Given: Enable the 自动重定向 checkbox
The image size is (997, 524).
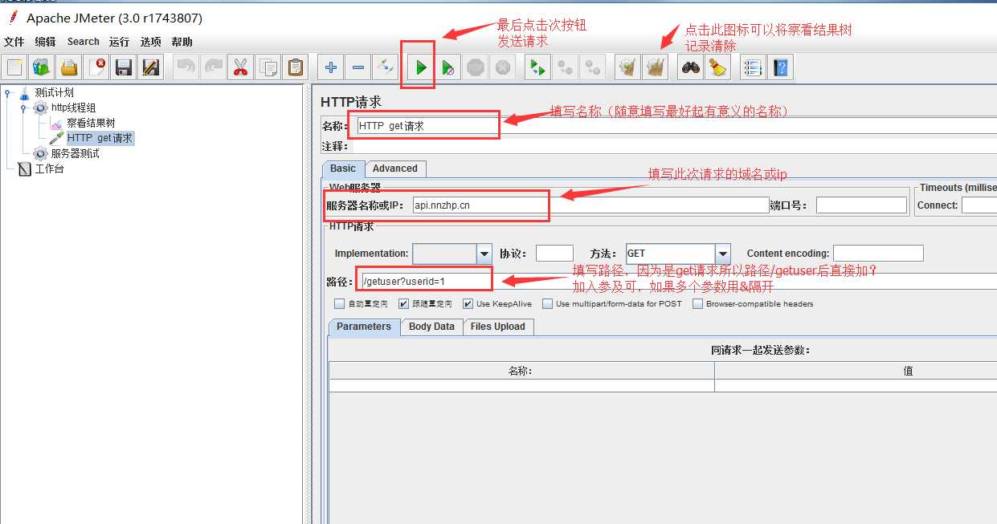Looking at the screenshot, I should 339,304.
